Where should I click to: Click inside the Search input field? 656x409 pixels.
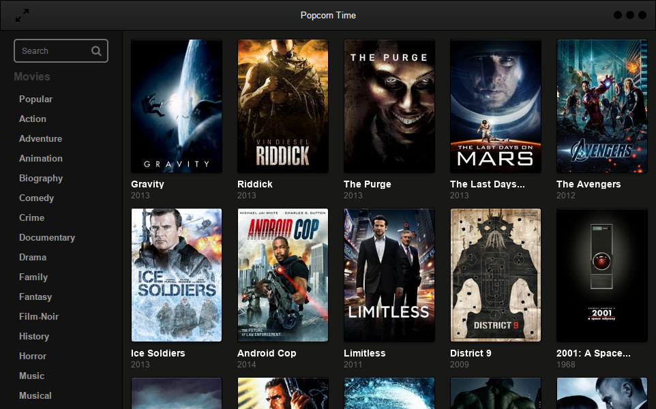coord(51,50)
